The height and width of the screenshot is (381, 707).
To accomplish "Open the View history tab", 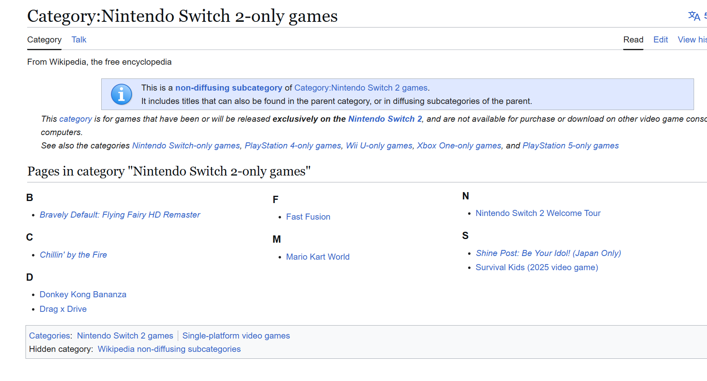I will point(692,40).
